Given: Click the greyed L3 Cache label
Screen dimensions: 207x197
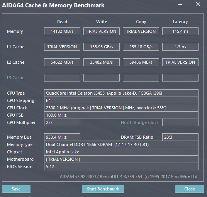Looking at the screenshot, I should pyautogui.click(x=15, y=78).
